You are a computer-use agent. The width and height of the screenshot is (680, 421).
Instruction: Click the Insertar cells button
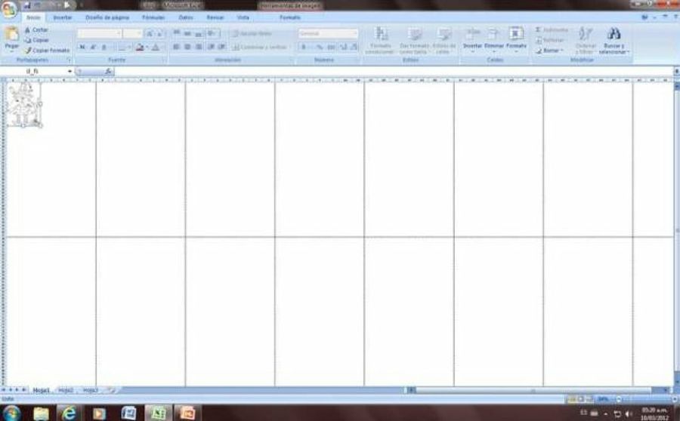click(472, 39)
